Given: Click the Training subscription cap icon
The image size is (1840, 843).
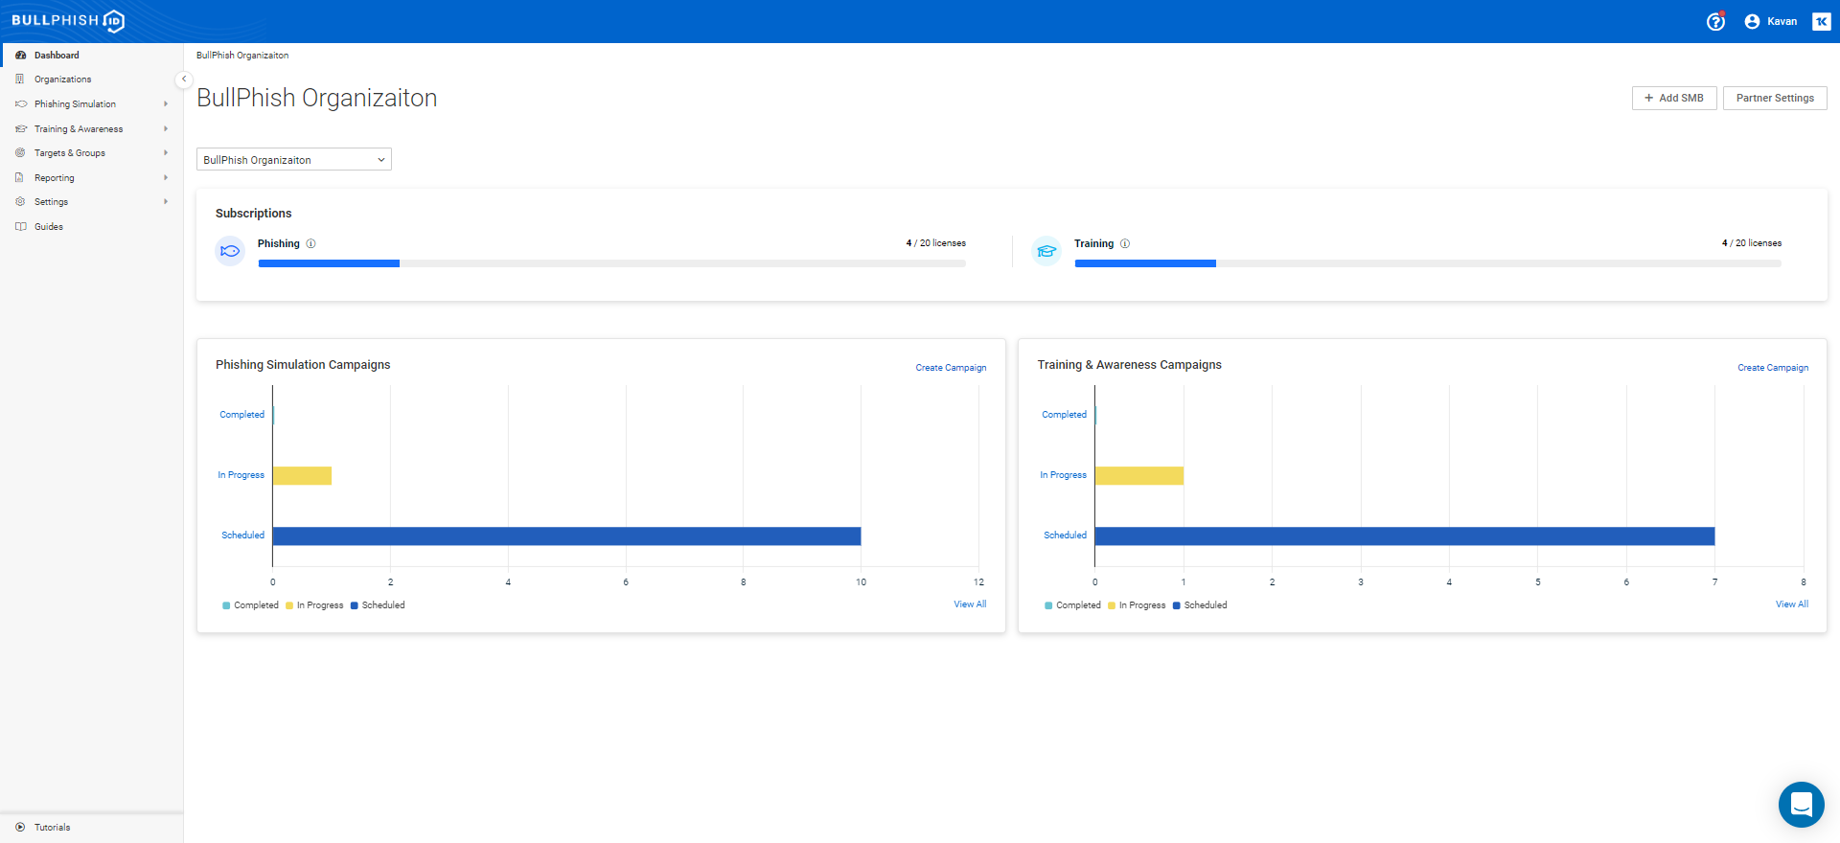Looking at the screenshot, I should coord(1046,251).
